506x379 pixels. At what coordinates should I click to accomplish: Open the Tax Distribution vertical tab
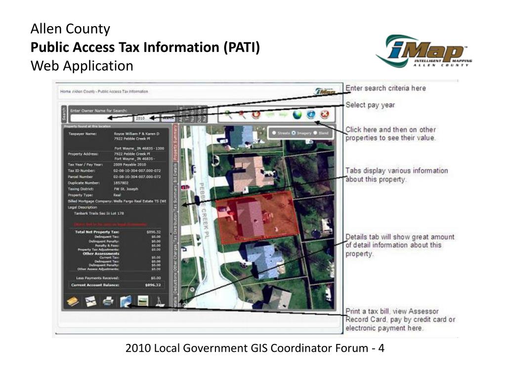[x=175, y=227]
